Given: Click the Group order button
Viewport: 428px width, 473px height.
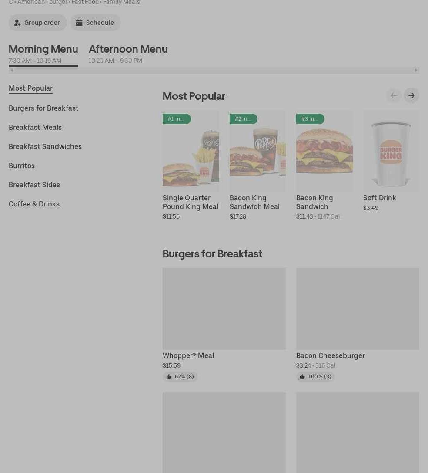Looking at the screenshot, I should [x=37, y=23].
